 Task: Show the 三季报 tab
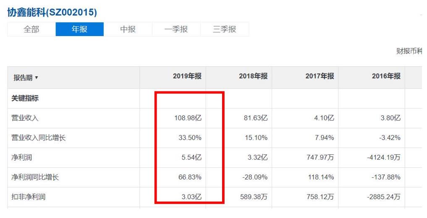point(224,29)
